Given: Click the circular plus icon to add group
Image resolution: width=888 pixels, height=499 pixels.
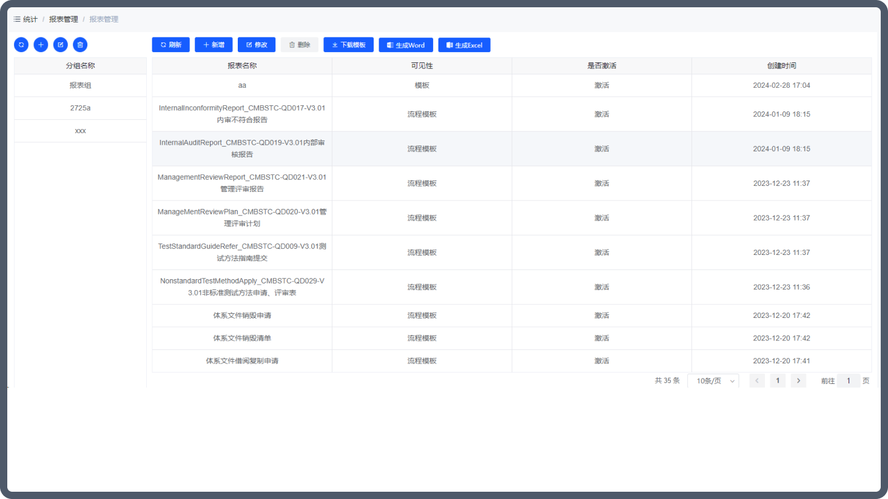Looking at the screenshot, I should coord(41,45).
